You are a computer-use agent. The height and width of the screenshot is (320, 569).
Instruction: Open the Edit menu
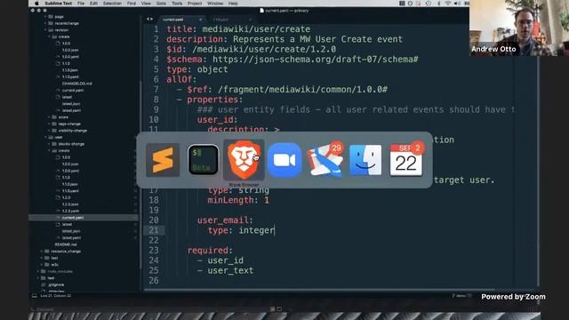point(93,4)
